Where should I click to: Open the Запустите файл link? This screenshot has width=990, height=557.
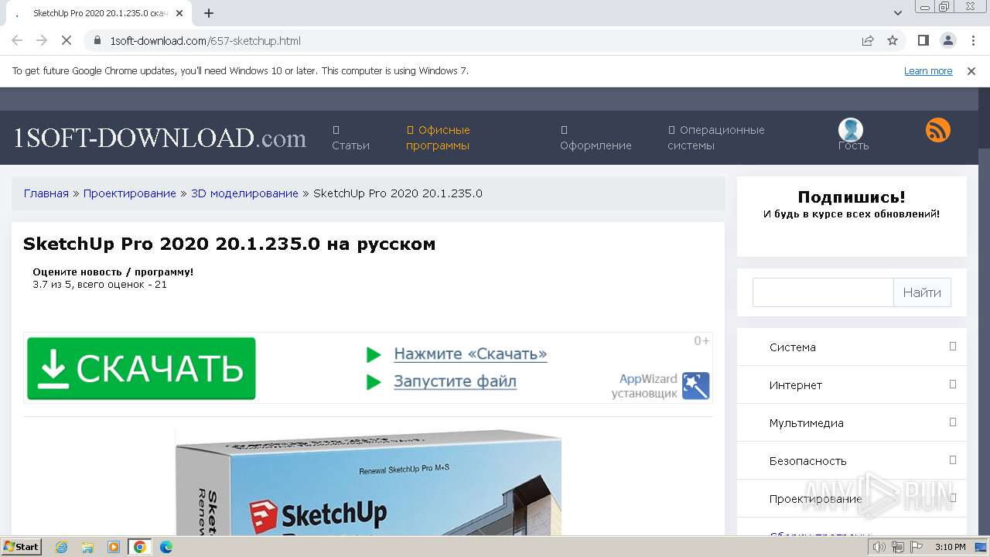pos(455,381)
